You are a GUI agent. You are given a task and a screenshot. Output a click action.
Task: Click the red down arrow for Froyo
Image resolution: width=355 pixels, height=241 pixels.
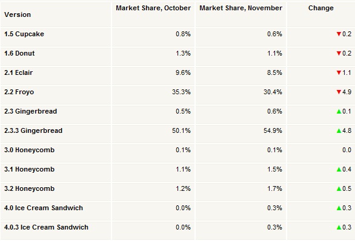339,92
